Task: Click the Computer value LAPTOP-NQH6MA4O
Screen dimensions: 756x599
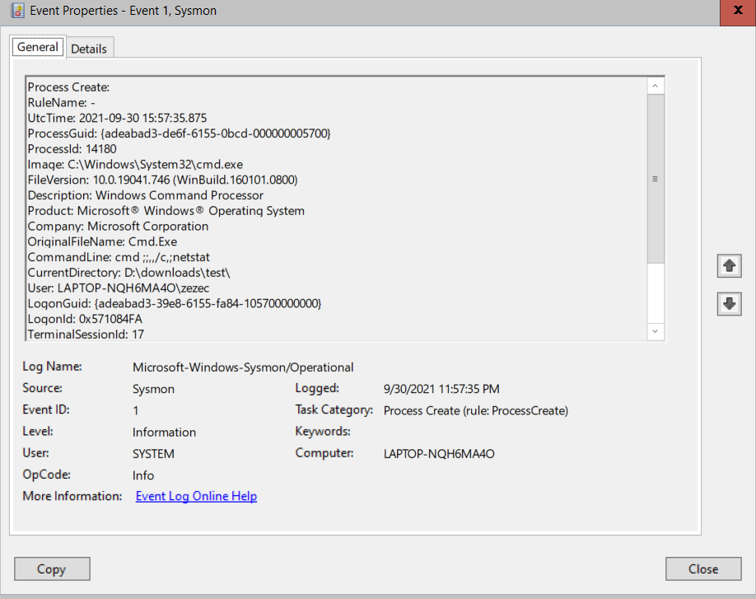Action: (439, 454)
